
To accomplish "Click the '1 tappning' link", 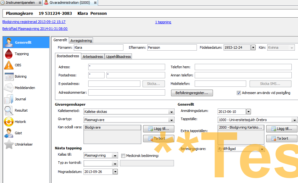I will [x=163, y=22].
